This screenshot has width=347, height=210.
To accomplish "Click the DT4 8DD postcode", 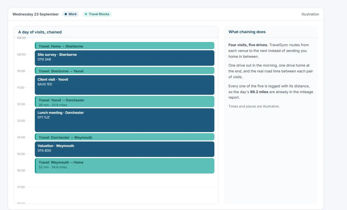I will coord(44,151).
